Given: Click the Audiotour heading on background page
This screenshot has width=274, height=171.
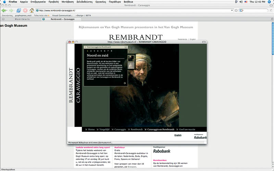Looking at the screenshot, I should [x=120, y=147].
